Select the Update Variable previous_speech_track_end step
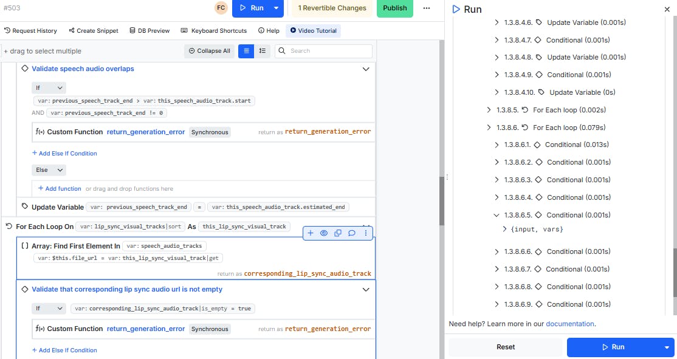This screenshot has height=359, width=677. pyautogui.click(x=196, y=207)
